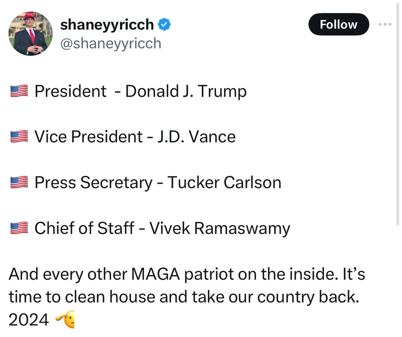This screenshot has width=402, height=337.
Task: Click the name Vivek Ramaswamy
Action: tap(220, 228)
